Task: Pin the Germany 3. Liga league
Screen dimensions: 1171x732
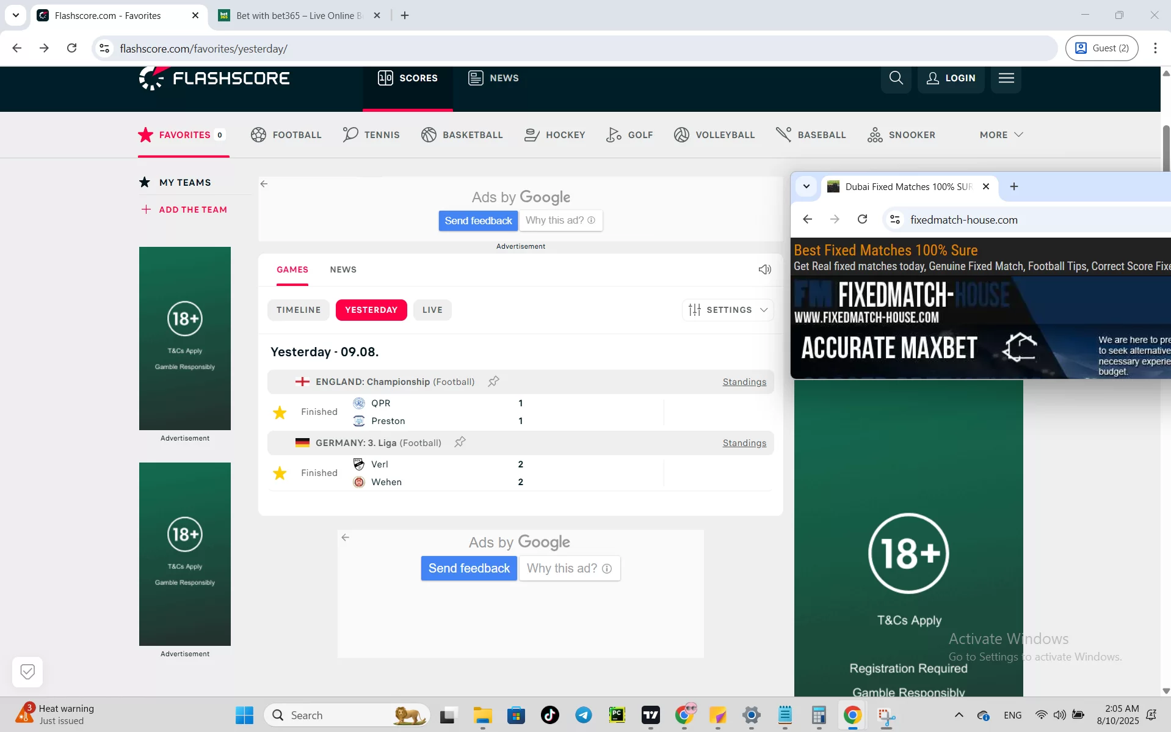Action: click(460, 442)
